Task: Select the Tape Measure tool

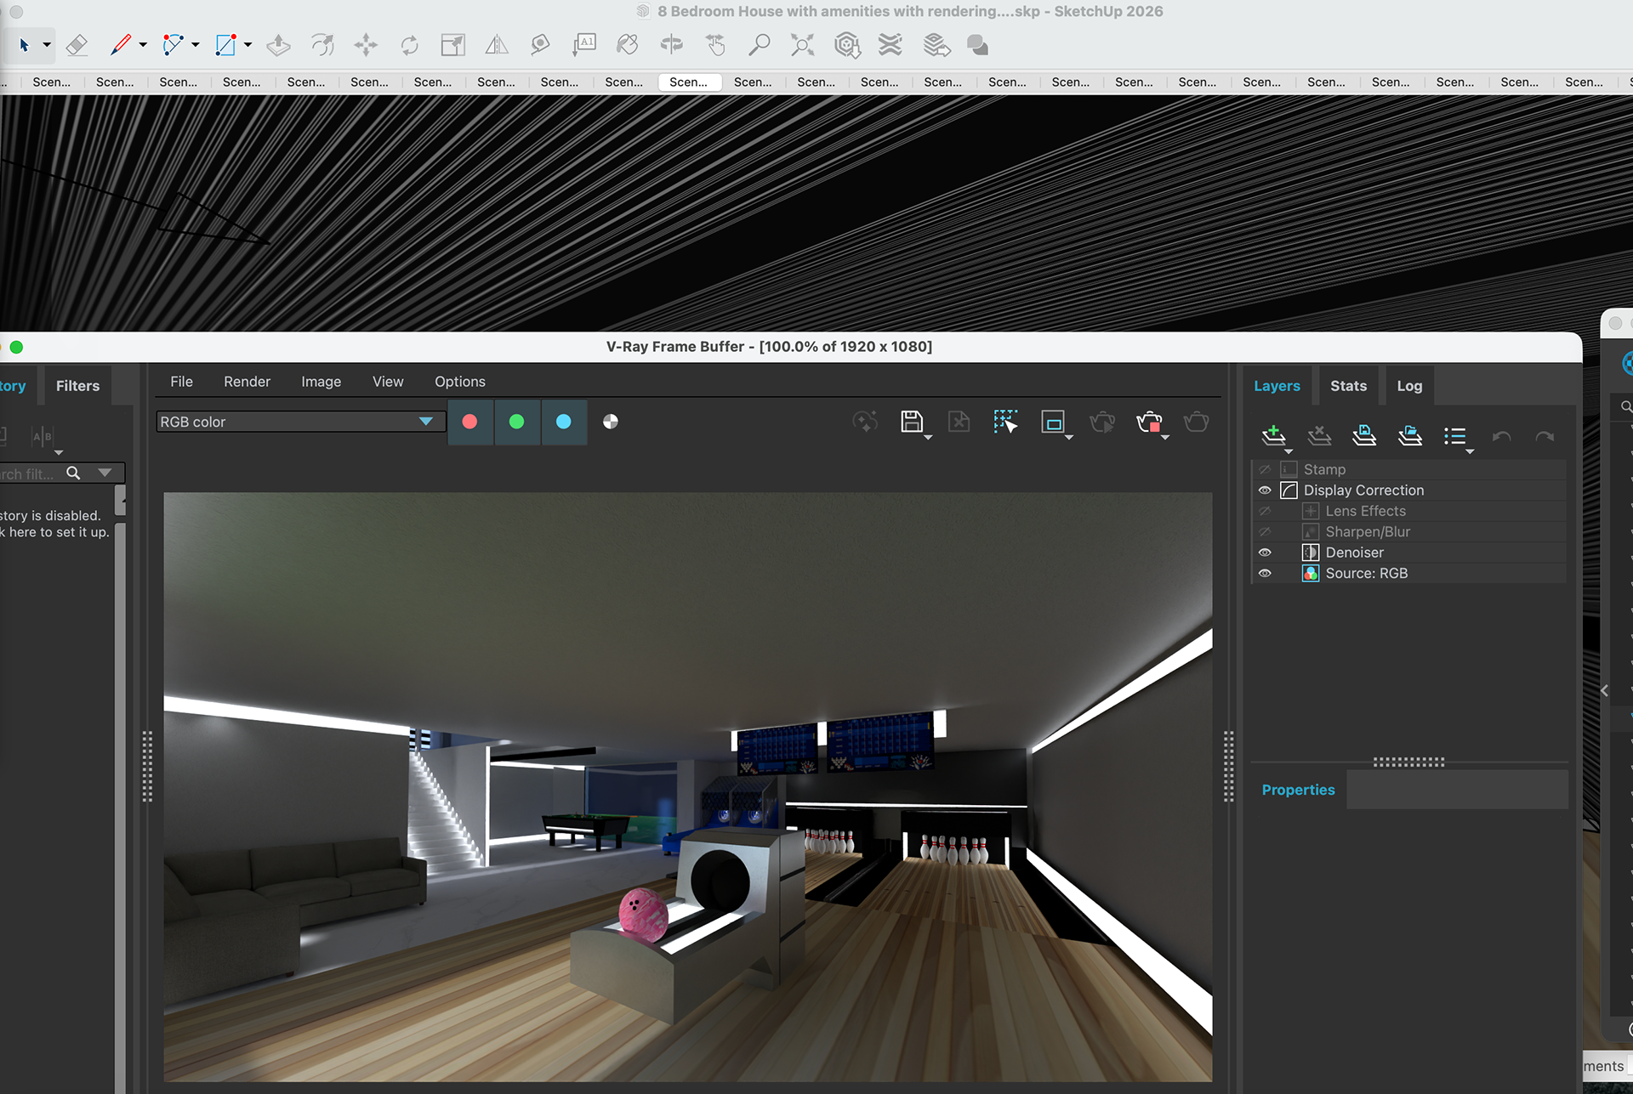Action: (540, 45)
